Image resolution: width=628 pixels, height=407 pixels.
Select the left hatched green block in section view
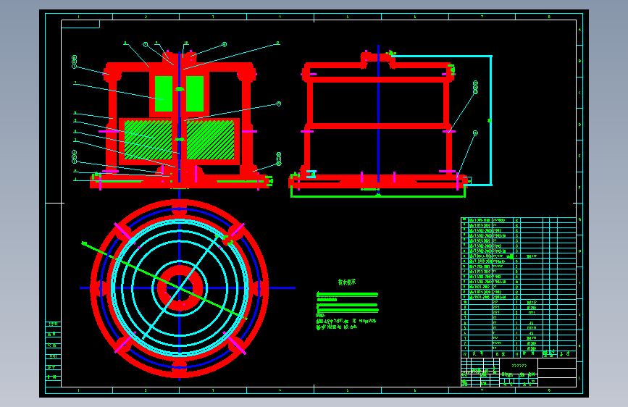click(148, 140)
